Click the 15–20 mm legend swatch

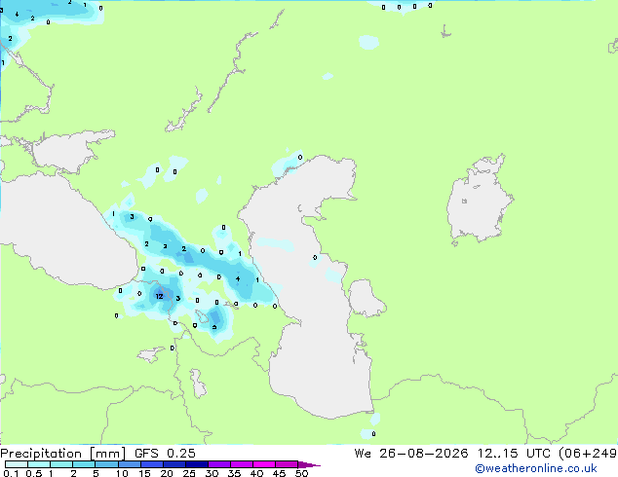coord(152,464)
